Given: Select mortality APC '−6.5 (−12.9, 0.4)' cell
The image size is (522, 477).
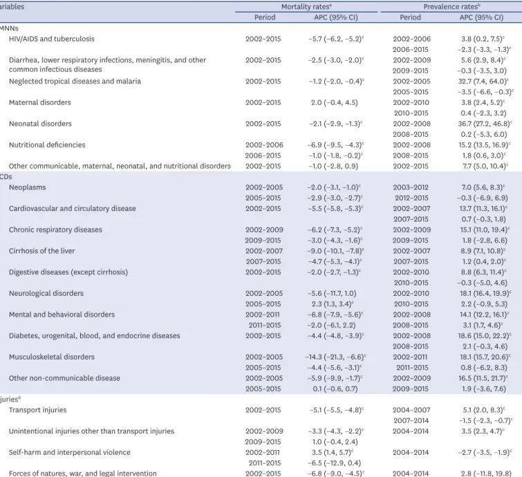Looking at the screenshot, I should [334, 463].
